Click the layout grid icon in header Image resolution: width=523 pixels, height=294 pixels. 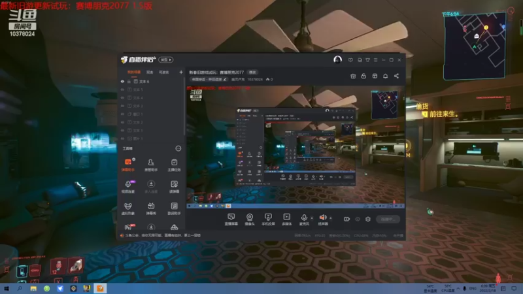pos(375,76)
